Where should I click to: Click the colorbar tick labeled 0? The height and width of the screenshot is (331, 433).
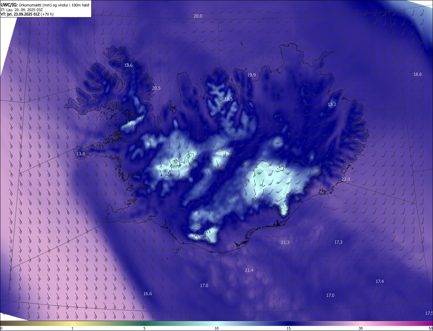coord(1,328)
